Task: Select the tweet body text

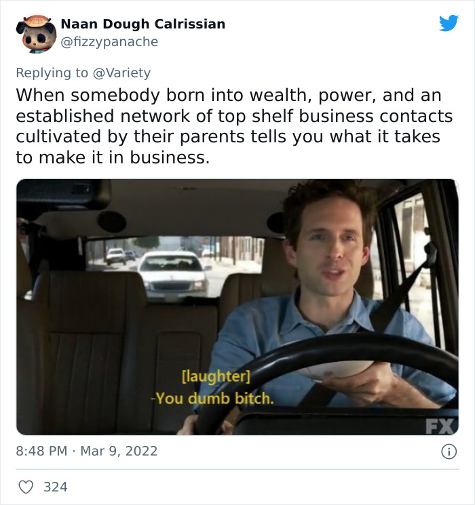Action: click(234, 126)
